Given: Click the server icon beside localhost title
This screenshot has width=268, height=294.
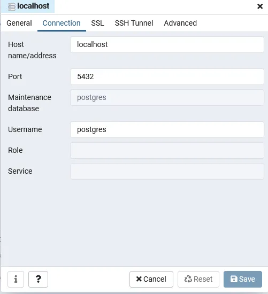Looking at the screenshot, I should [x=12, y=7].
